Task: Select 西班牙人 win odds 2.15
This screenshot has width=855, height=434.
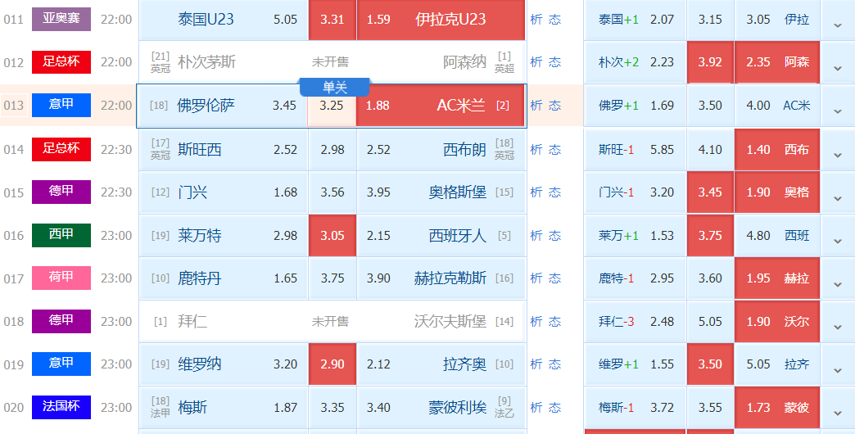Action: click(x=441, y=236)
